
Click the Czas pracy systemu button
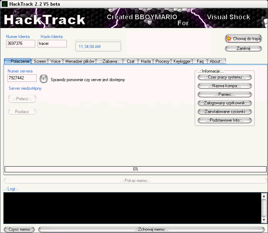(x=225, y=77)
